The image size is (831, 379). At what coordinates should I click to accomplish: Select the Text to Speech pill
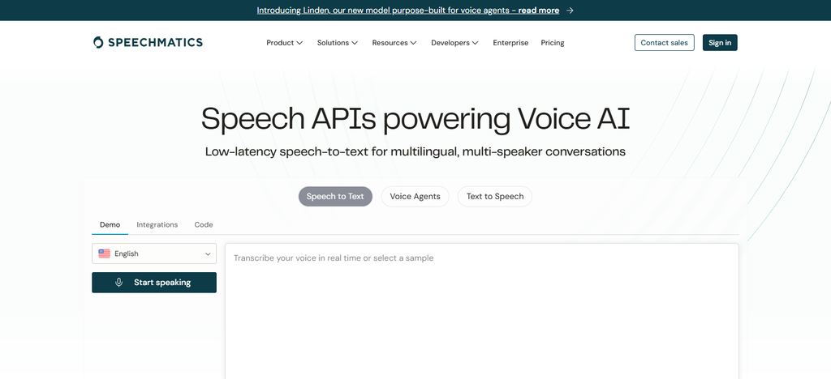[x=495, y=196]
